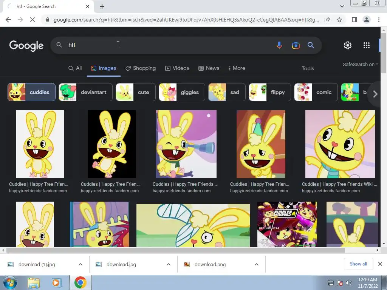Open the Action Center flag tray icon
This screenshot has height=290, width=387.
[x=340, y=283]
